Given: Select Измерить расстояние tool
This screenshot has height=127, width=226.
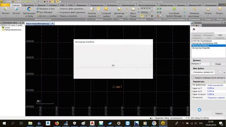Looking at the screenshot, I should [194, 12].
